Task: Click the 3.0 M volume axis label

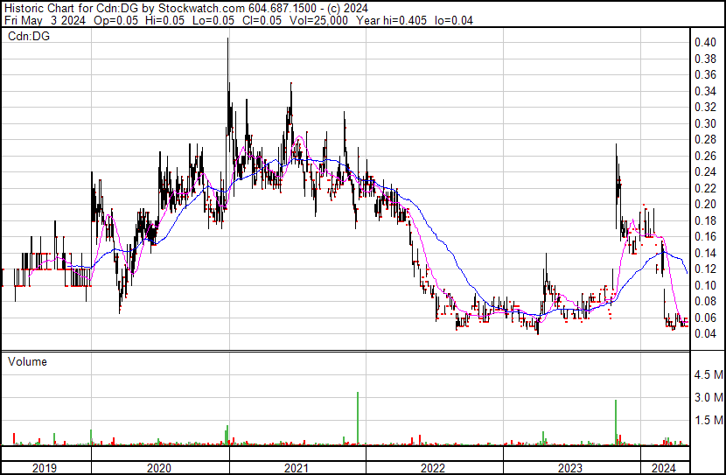Action: click(709, 397)
